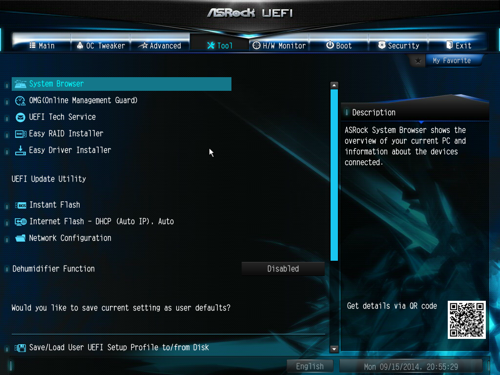Click the OC Tweaker rocket icon
This screenshot has height=375, width=500.
point(80,45)
